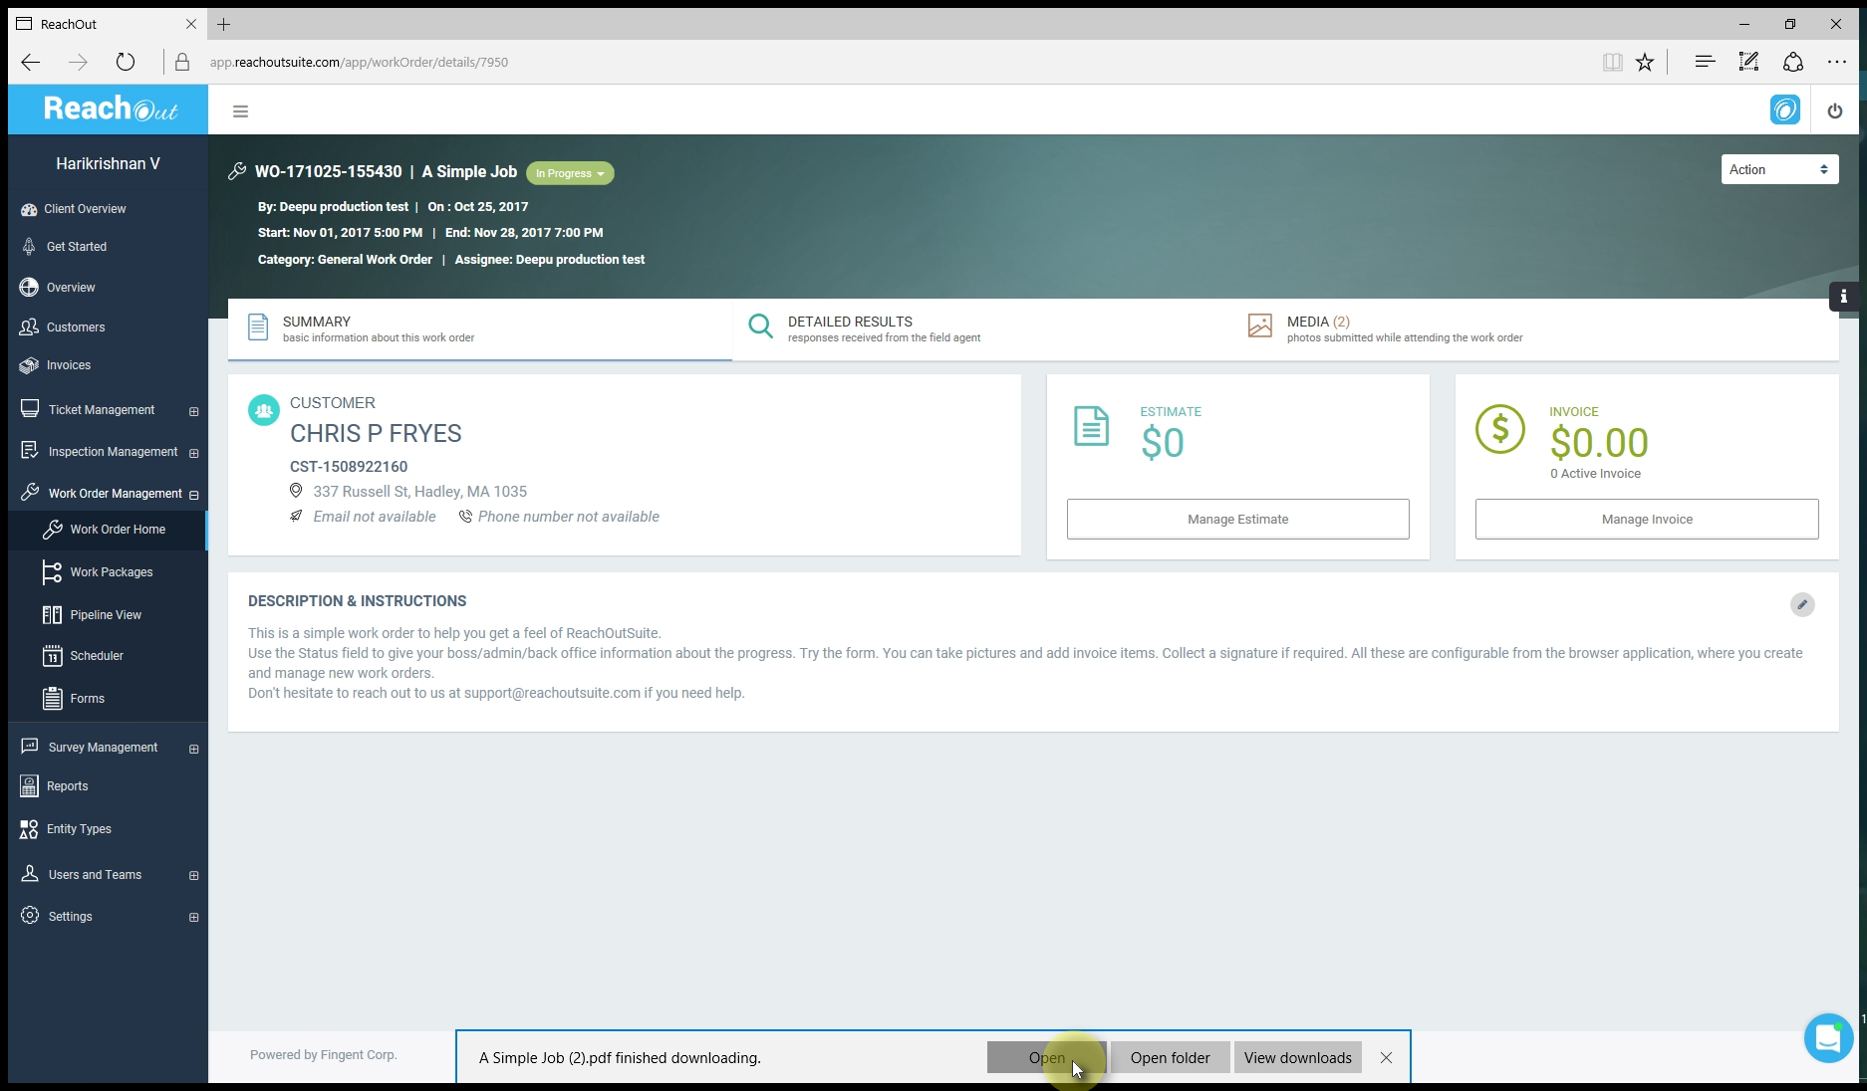Collapse Work Order Management menu
Viewport: 1867px width, 1091px height.
pos(193,495)
